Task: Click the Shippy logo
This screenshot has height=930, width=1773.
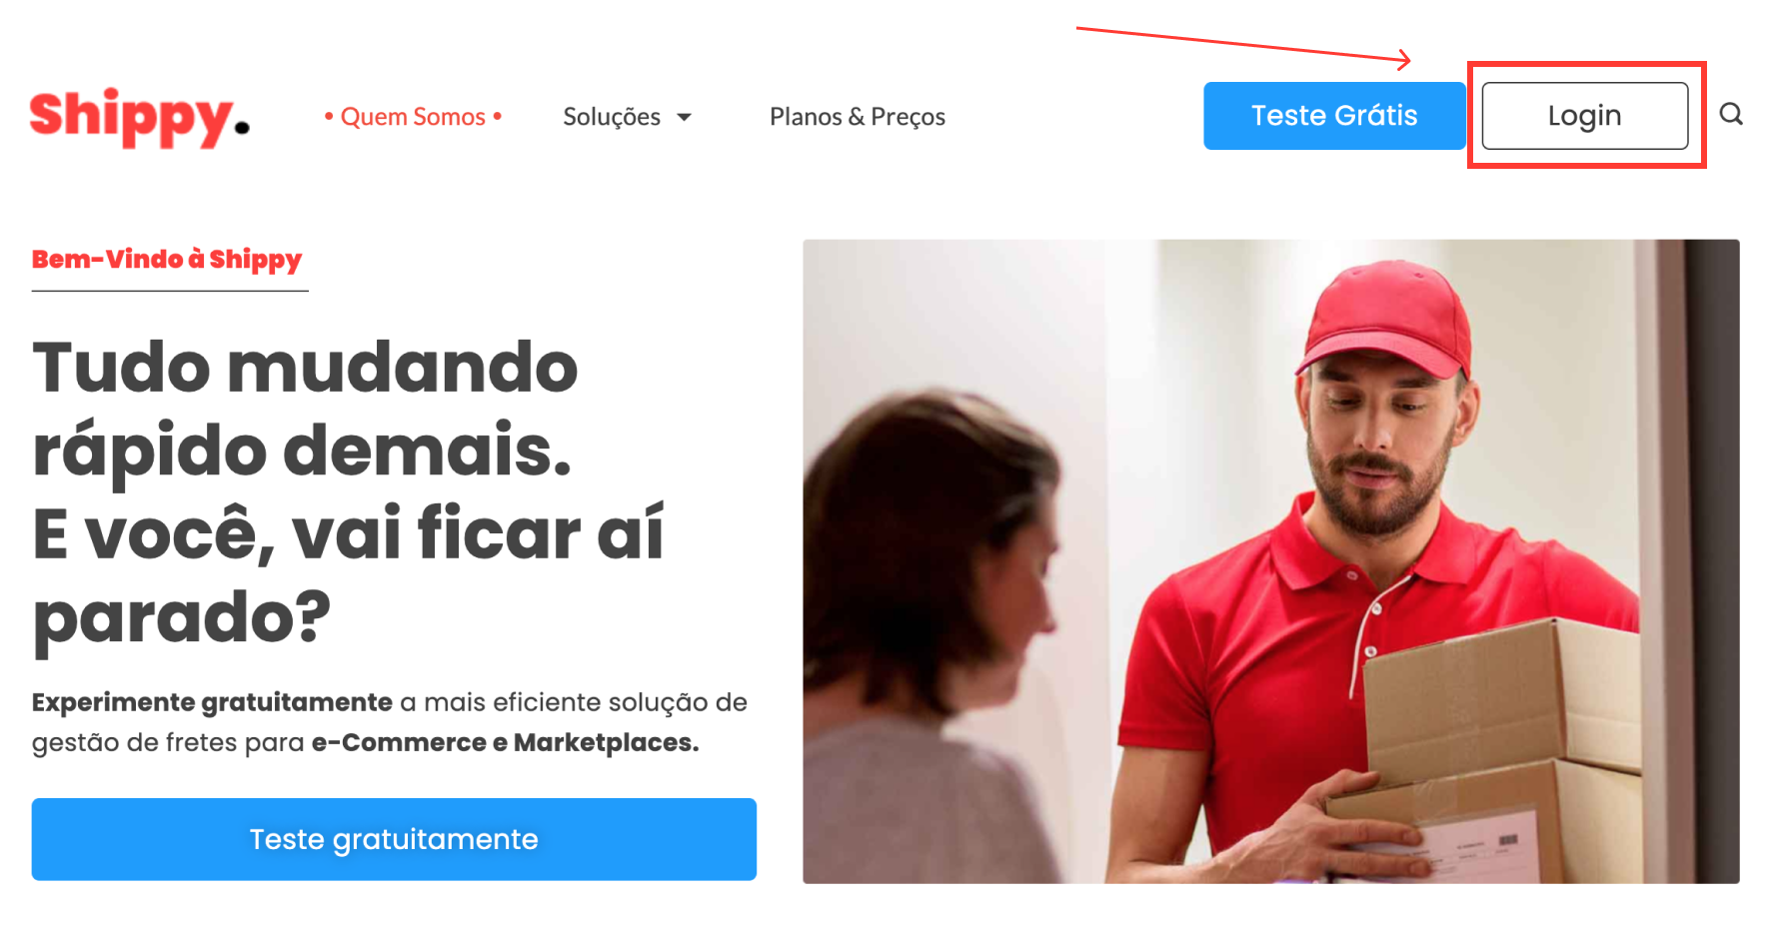Action: (140, 118)
